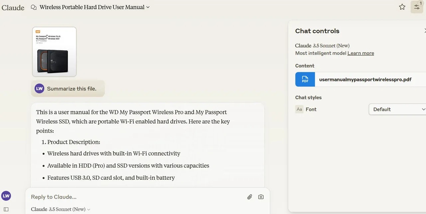Click the camera screenshot capture icon

(x=261, y=197)
